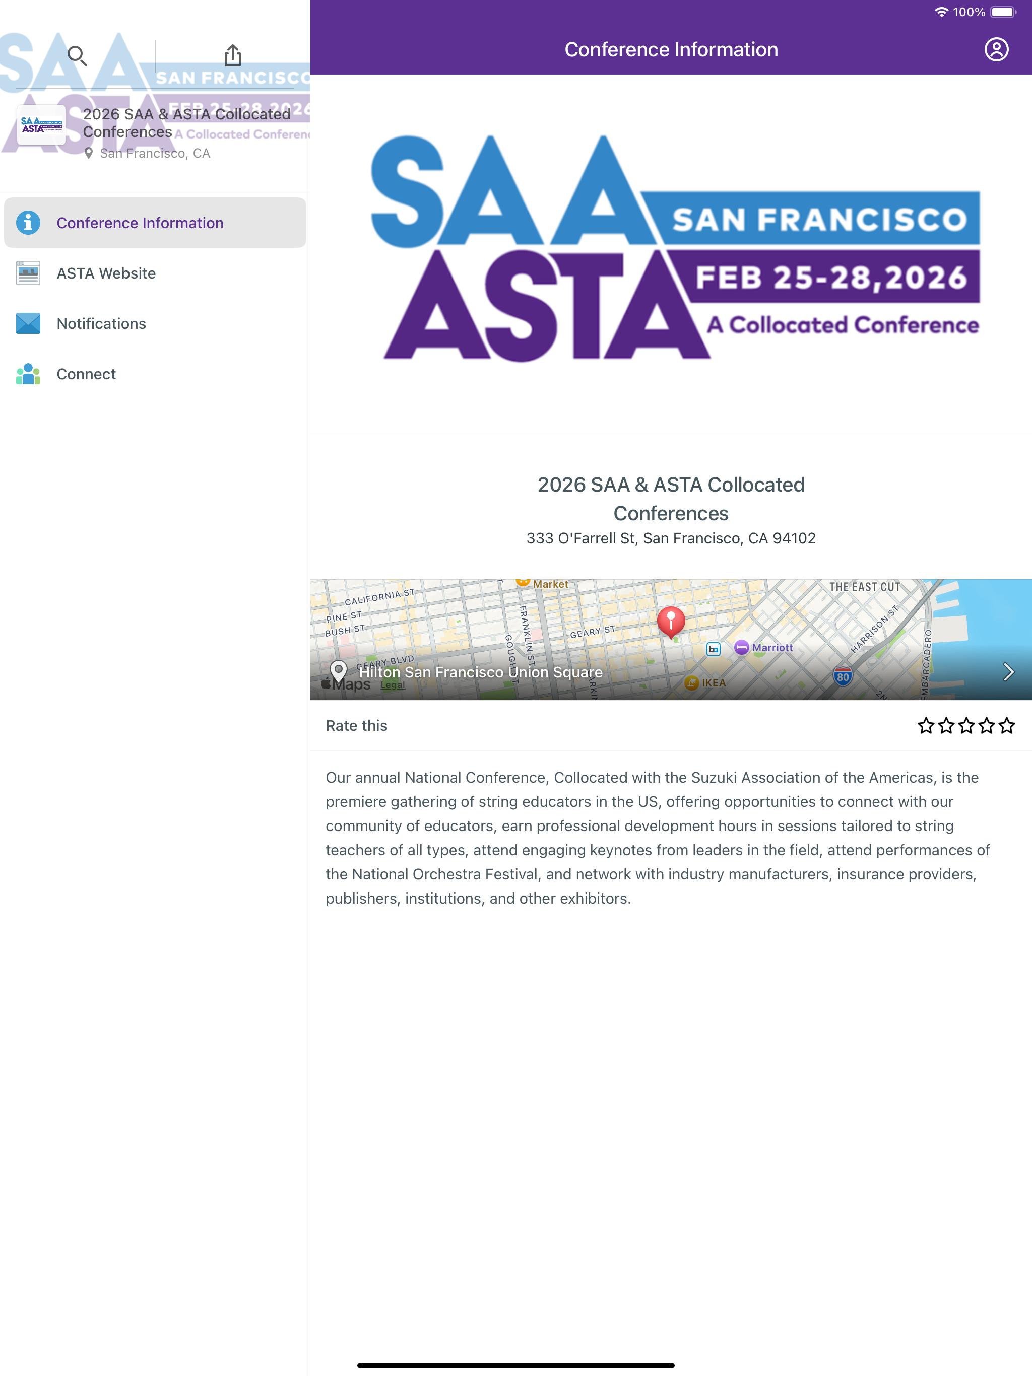The width and height of the screenshot is (1032, 1376).
Task: Tap the location pin beside Hilton label
Action: (339, 672)
